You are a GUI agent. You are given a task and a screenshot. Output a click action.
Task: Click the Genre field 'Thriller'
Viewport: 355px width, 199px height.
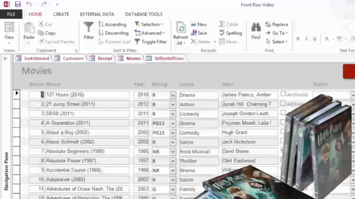199,161
